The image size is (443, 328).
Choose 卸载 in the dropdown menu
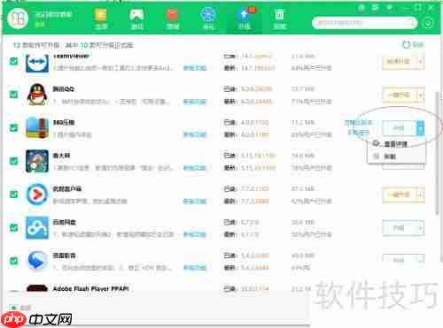click(395, 156)
